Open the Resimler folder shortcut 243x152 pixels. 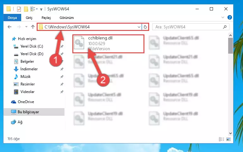(27, 84)
